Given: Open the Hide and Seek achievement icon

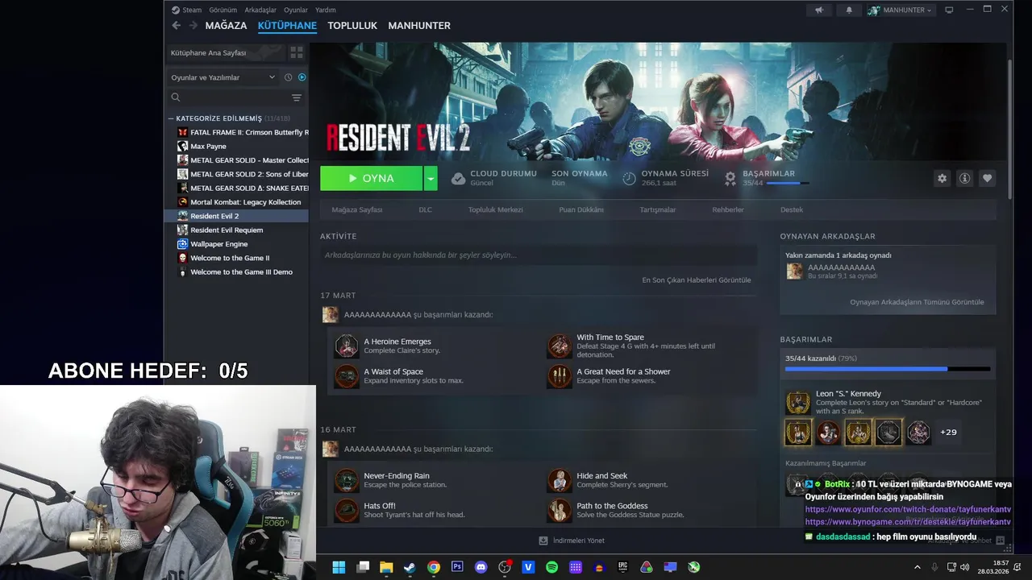Looking at the screenshot, I should [x=560, y=481].
